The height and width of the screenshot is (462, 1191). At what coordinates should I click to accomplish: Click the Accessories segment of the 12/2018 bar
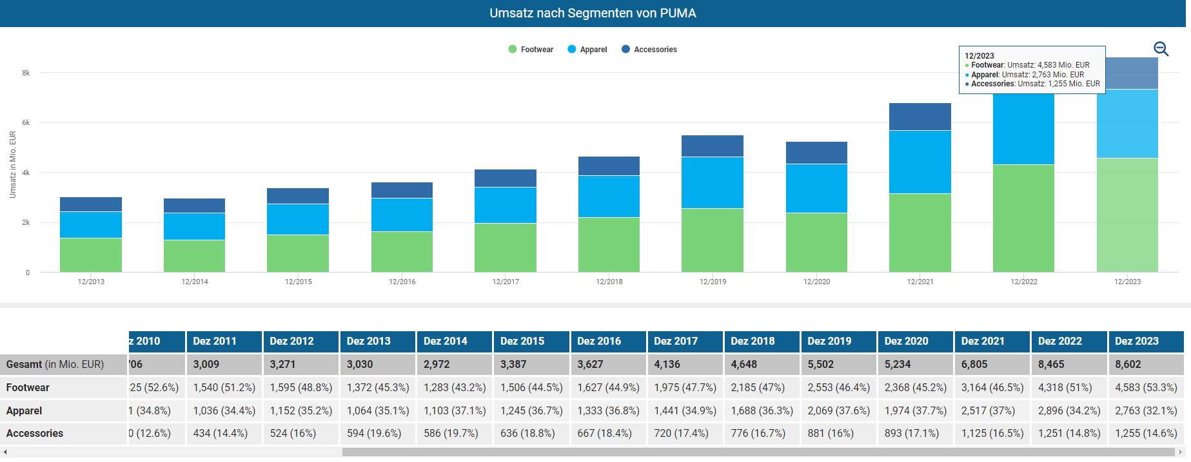[x=609, y=166]
